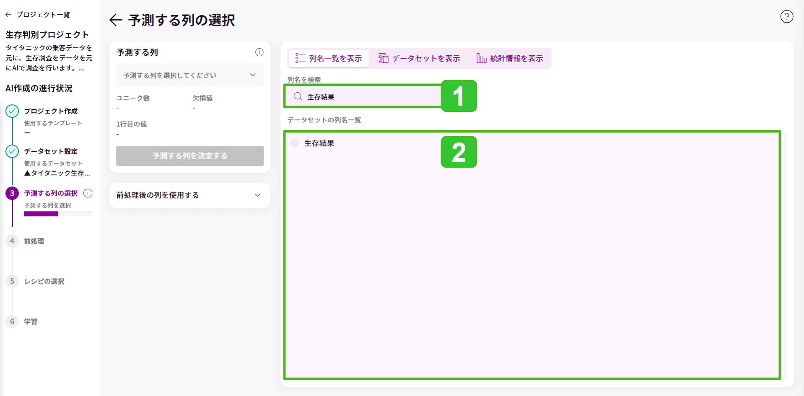Click the 予測する列を決定する button
The width and height of the screenshot is (804, 396).
point(190,156)
